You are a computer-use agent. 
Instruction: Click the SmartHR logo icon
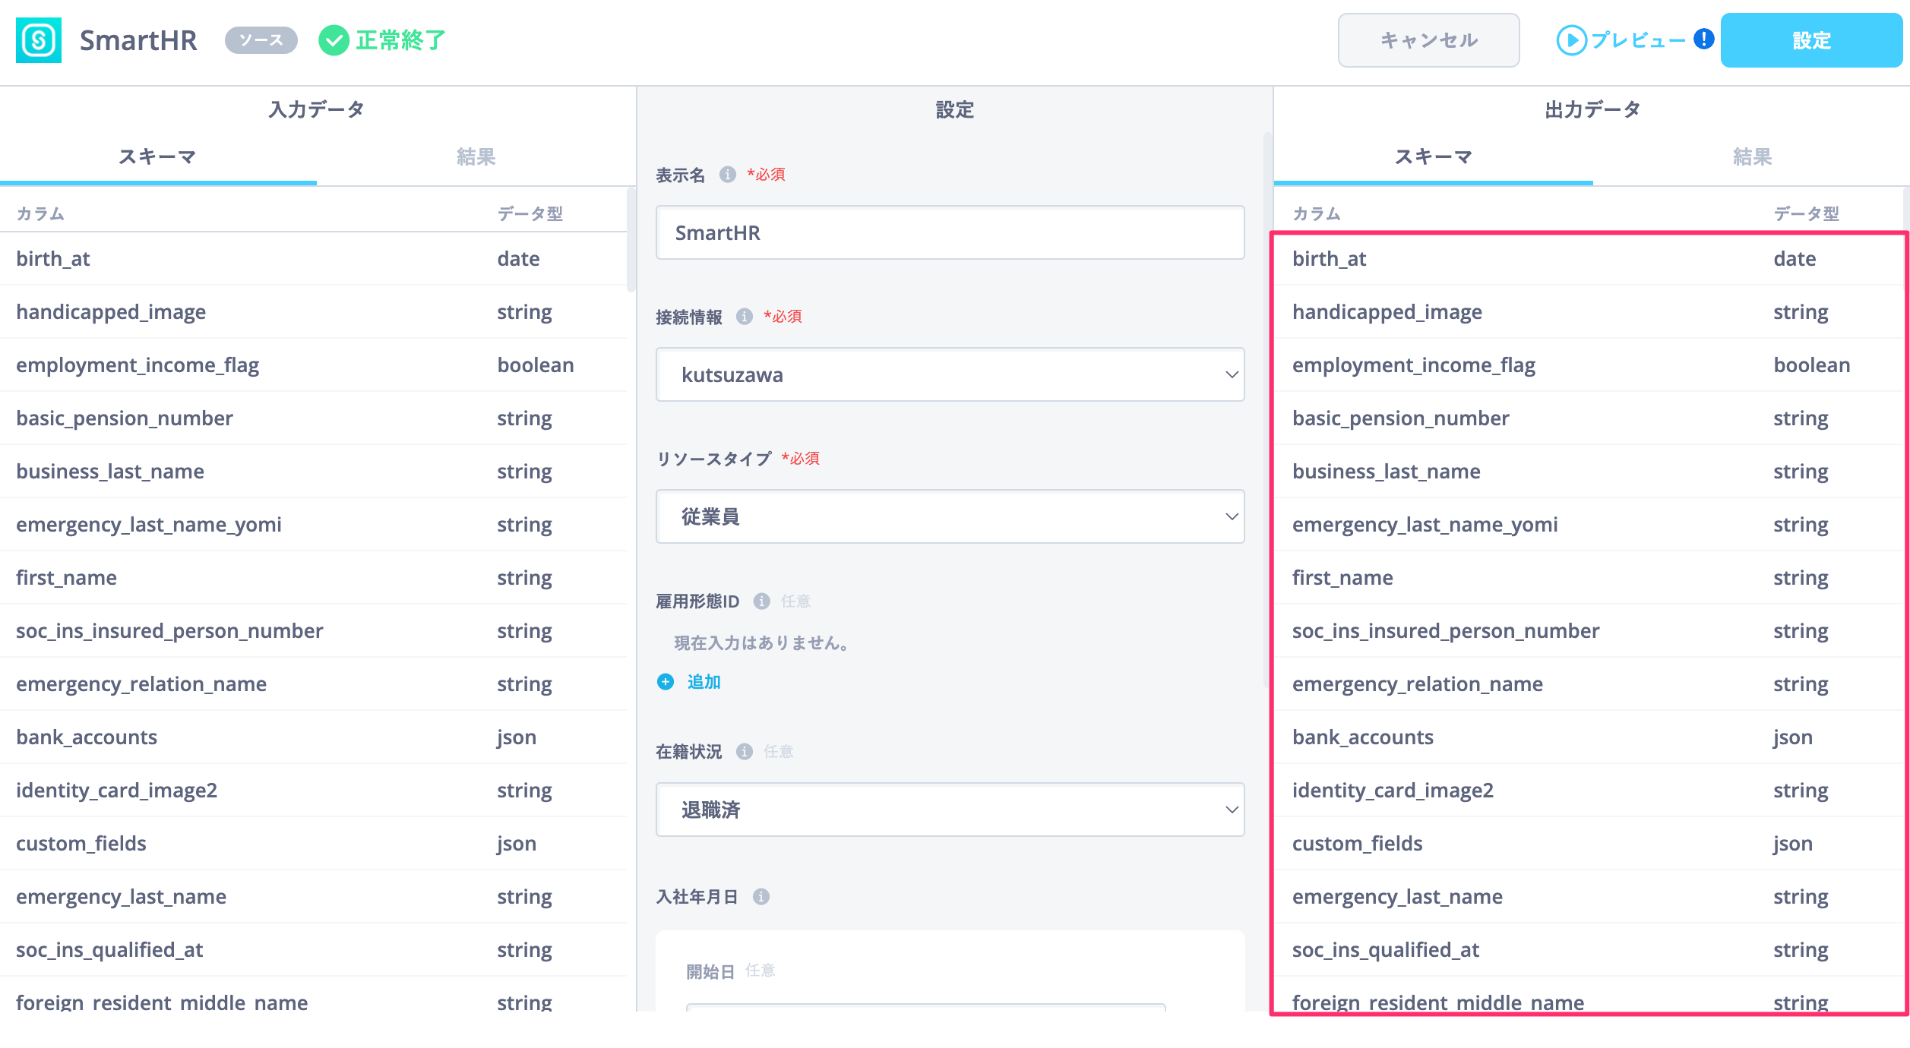pos(39,40)
